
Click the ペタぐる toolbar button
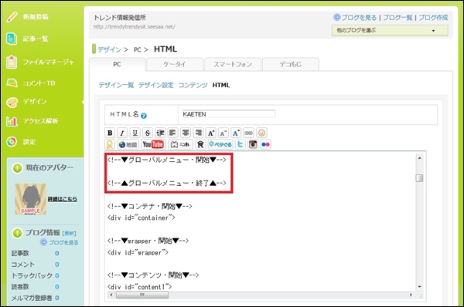(x=220, y=144)
